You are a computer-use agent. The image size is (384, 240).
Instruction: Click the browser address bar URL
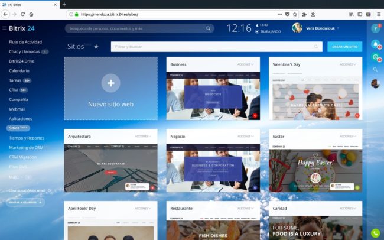pyautogui.click(x=109, y=14)
